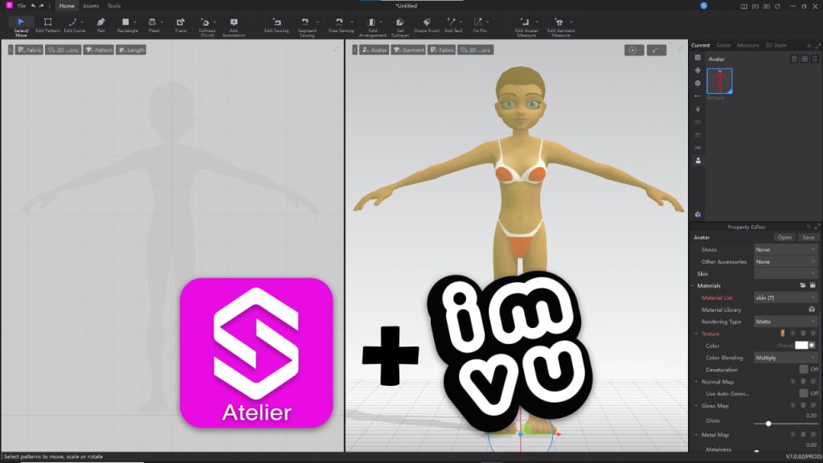Collapse the Gloss Map section
Image resolution: width=823 pixels, height=463 pixels.
click(696, 405)
